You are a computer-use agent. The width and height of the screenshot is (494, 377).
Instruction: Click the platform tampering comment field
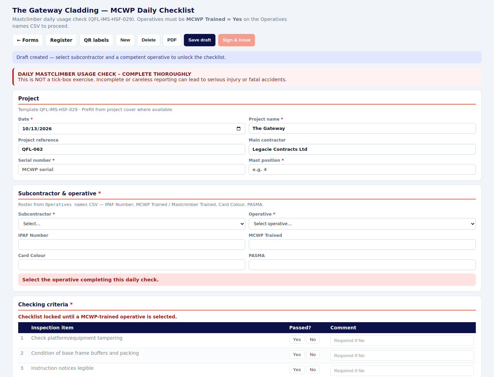click(x=402, y=341)
